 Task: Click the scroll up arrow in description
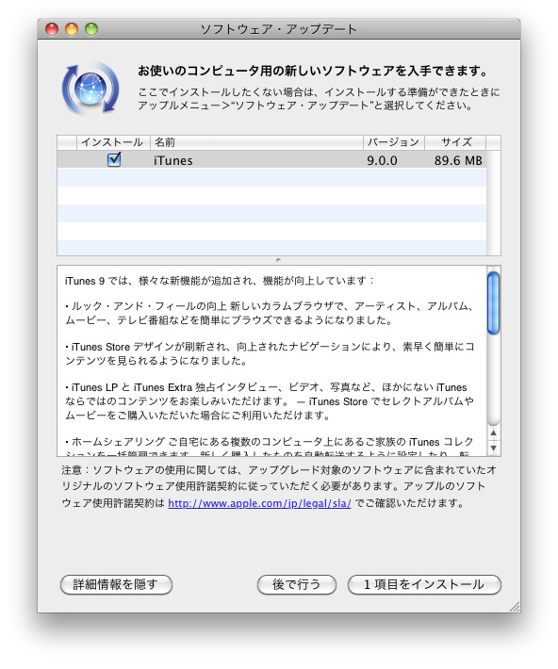tap(494, 433)
